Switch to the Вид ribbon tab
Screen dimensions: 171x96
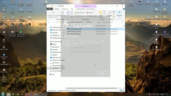tap(72, 9)
